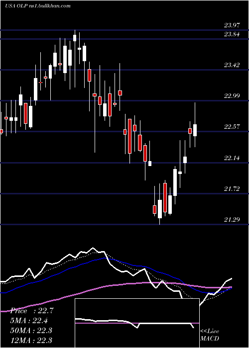Click the 22.57 price level label
The image size is (249, 348).
pos(232,127)
